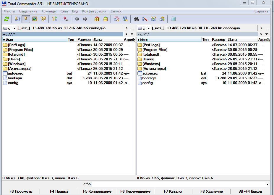Screen dimensions: 274x195
Task: Sort left panel by Имя column header
Action: tap(35, 40)
